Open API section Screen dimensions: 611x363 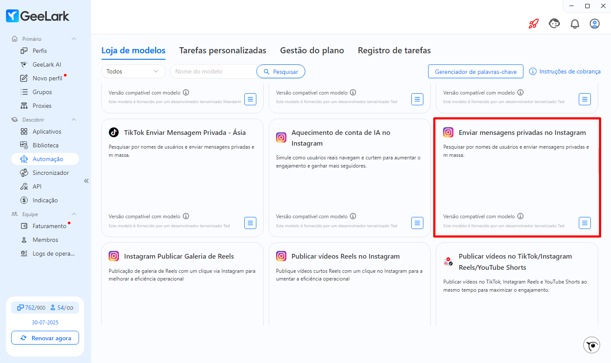tap(37, 186)
